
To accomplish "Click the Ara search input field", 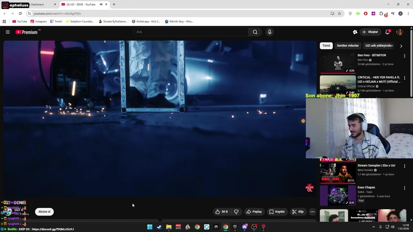I will (x=191, y=32).
